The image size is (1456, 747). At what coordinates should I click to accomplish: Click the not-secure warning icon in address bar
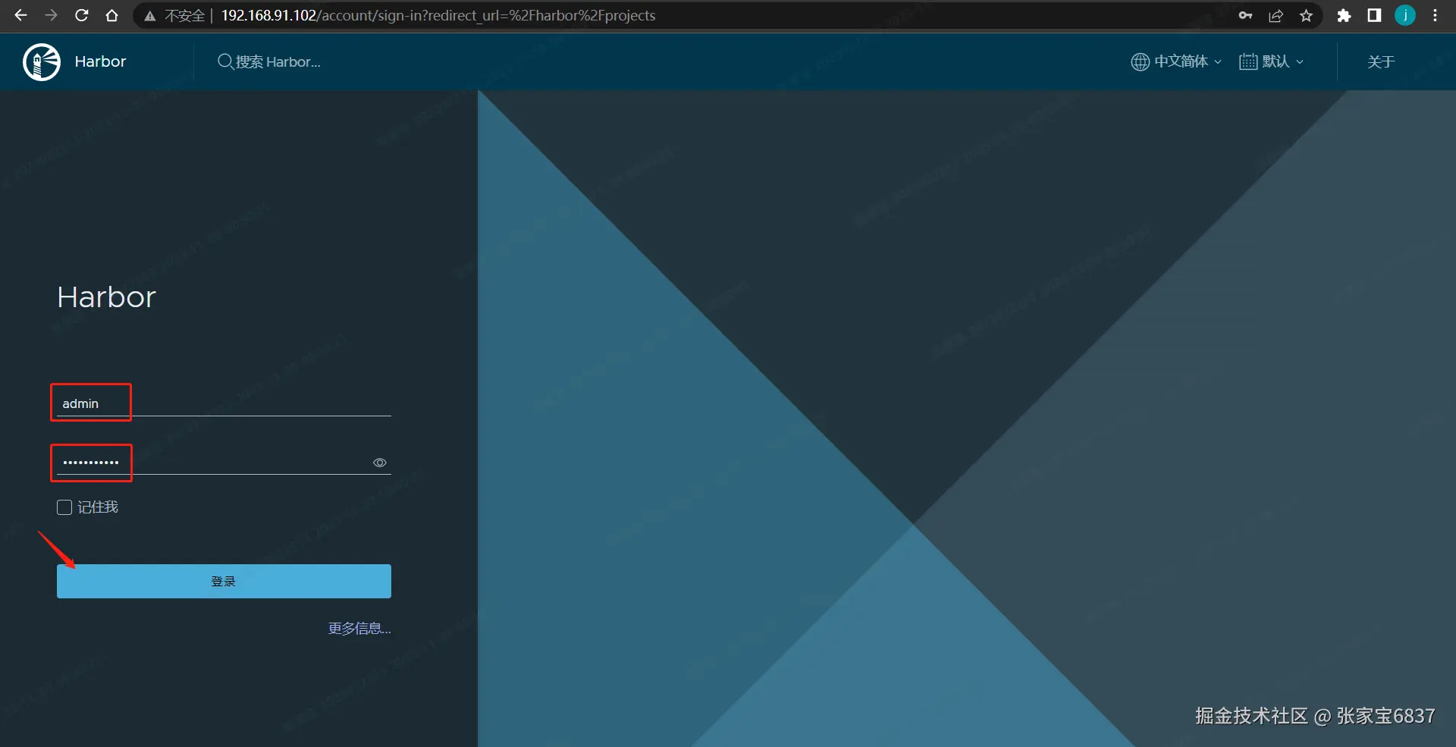[150, 16]
